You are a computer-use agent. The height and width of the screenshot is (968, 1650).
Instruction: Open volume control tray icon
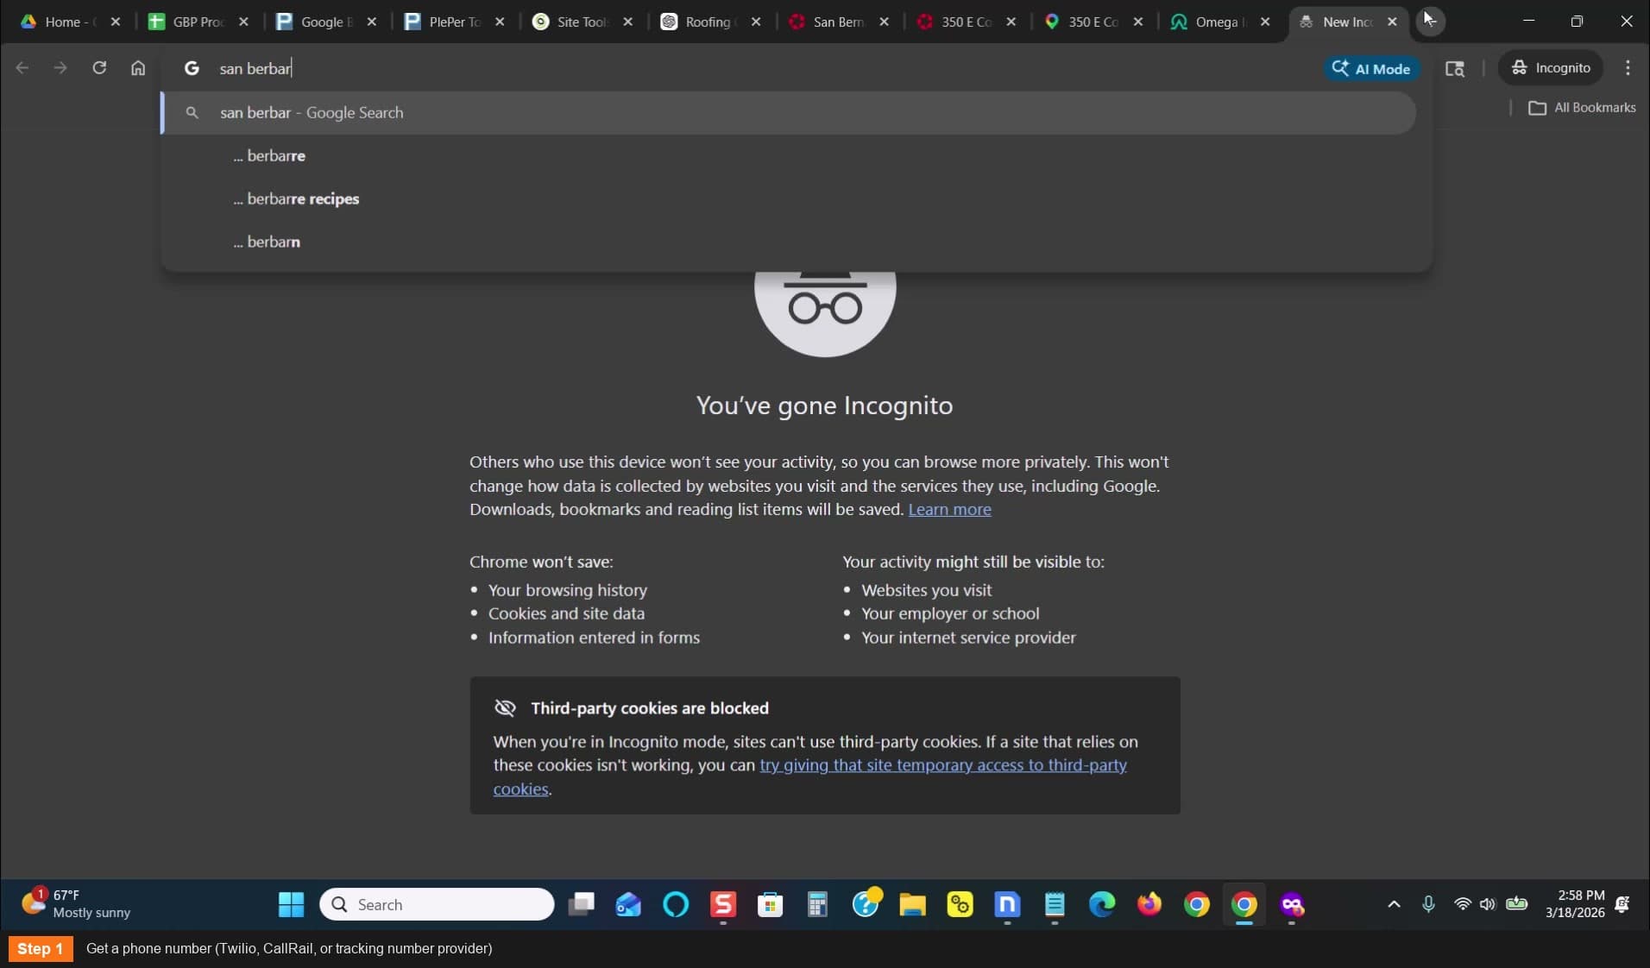[x=1487, y=904]
